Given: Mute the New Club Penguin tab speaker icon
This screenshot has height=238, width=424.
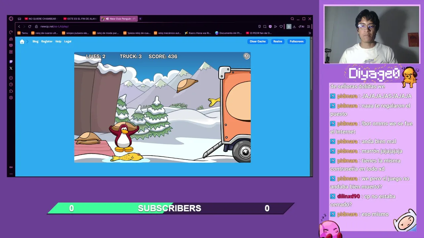Looking at the screenshot, I should pos(107,19).
